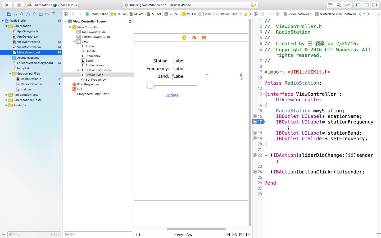381x238 pixels.
Task: Expand the RadioStationUITests group
Action: click(6, 100)
